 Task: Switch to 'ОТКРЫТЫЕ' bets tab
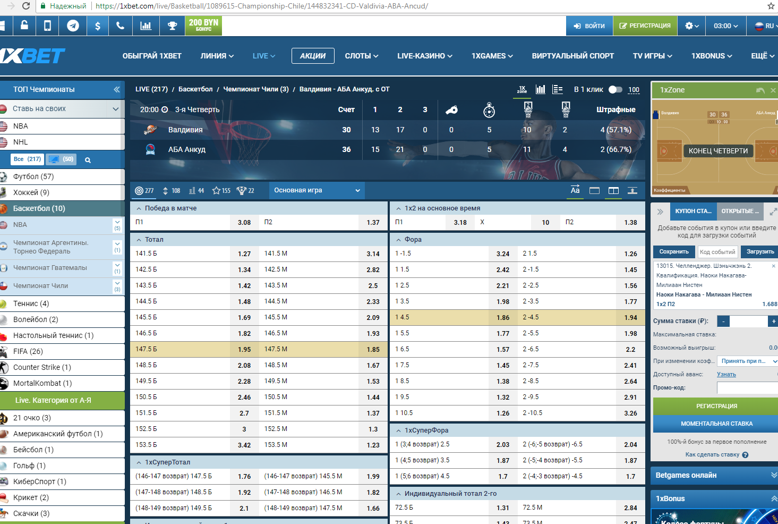click(740, 211)
